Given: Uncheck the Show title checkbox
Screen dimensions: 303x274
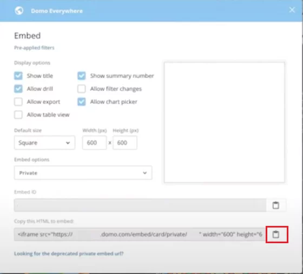Looking at the screenshot, I should coord(18,76).
